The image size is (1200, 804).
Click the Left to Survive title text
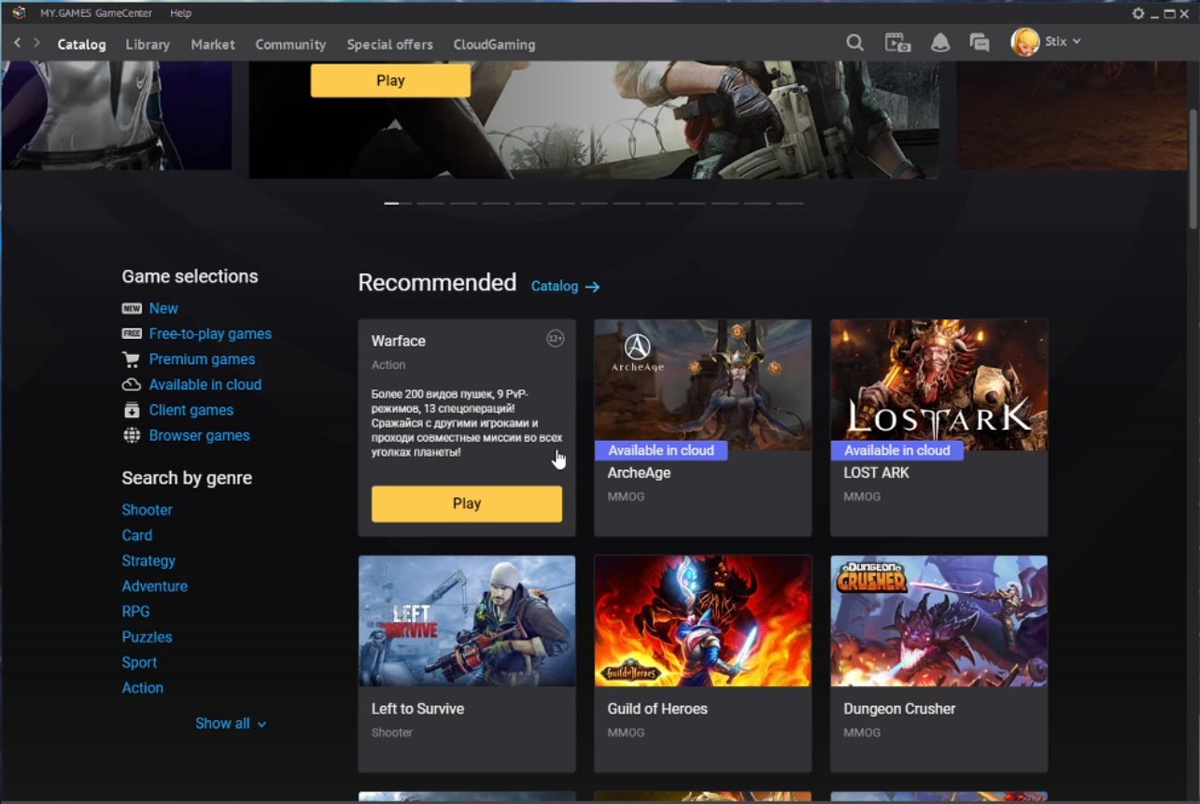pos(417,709)
